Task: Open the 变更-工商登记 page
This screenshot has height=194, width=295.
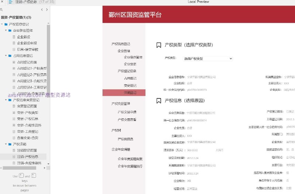Action: (x=28, y=132)
